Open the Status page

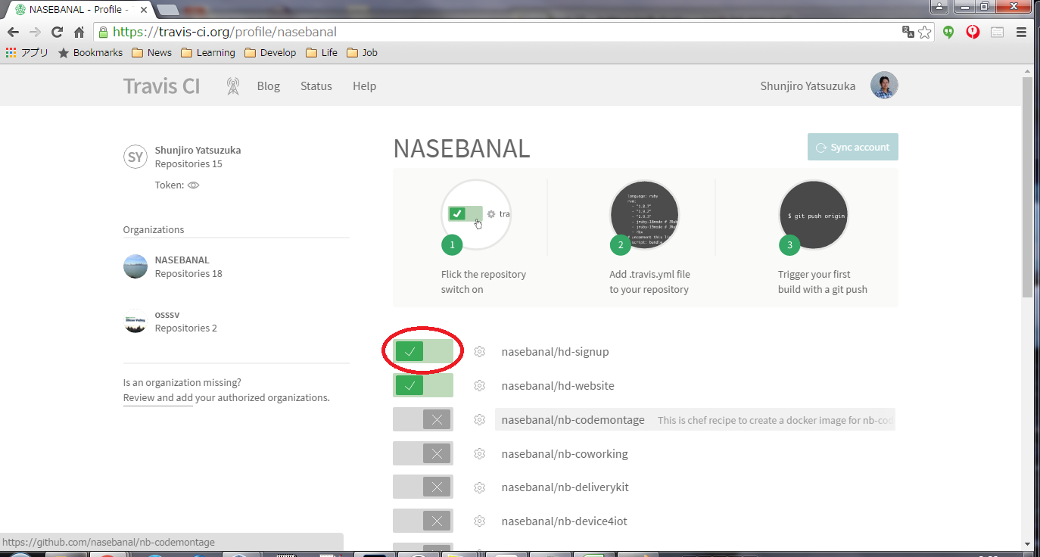[x=316, y=86]
